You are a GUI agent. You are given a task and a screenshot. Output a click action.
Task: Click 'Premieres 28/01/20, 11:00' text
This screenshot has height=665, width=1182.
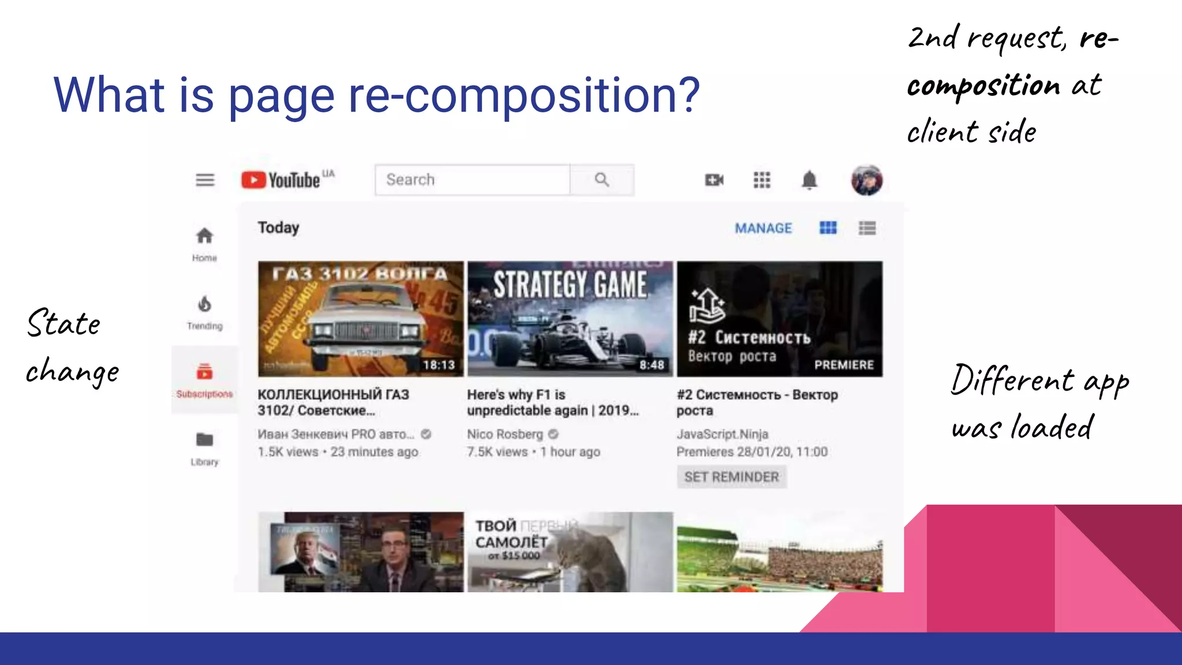tap(752, 451)
